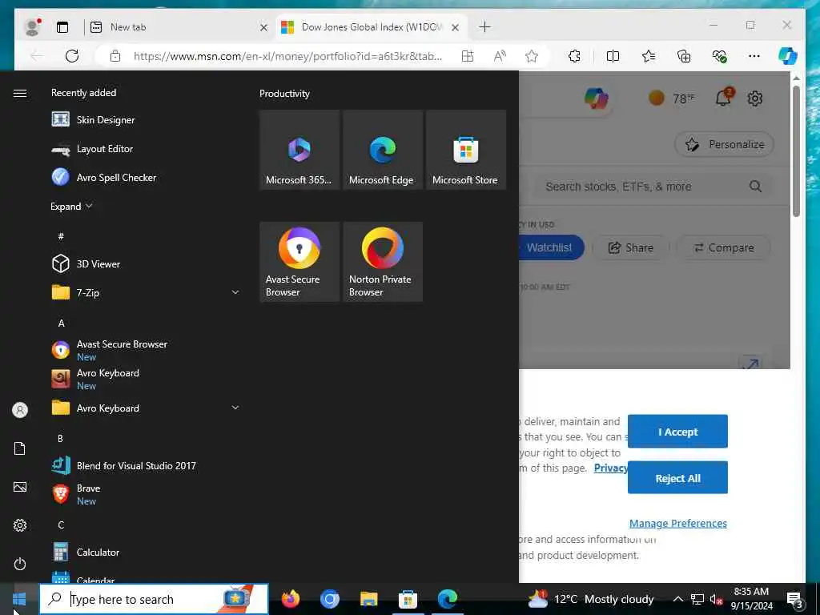Click the Share button
Viewport: 820px width, 615px height.
(630, 248)
